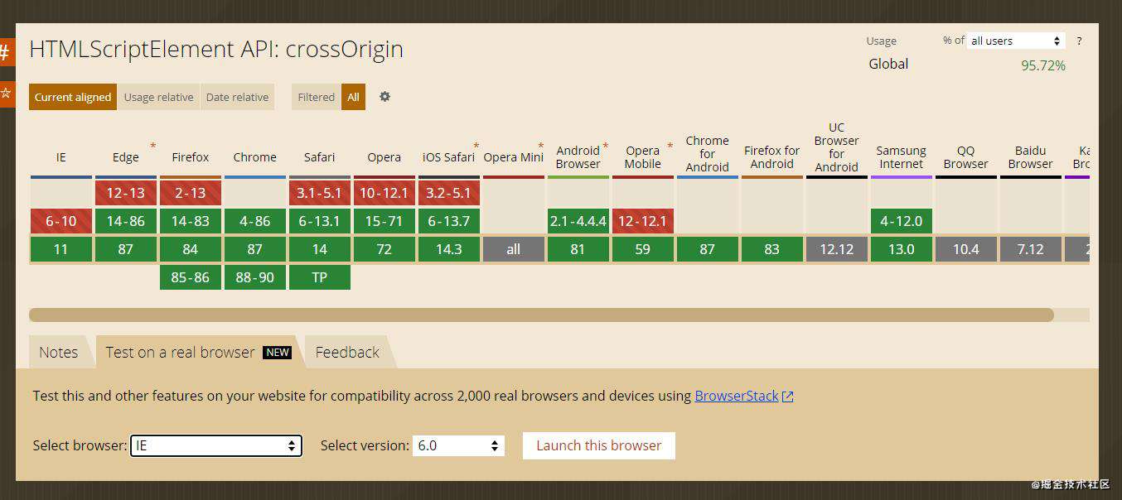Viewport: 1122px width, 500px height.
Task: Click the UC Browser for Android header
Action: [837, 147]
